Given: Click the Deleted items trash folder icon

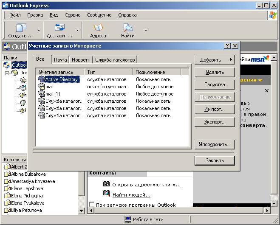Looking at the screenshot, I should point(23,103).
